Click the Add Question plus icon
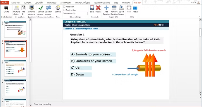 point(106,8)
